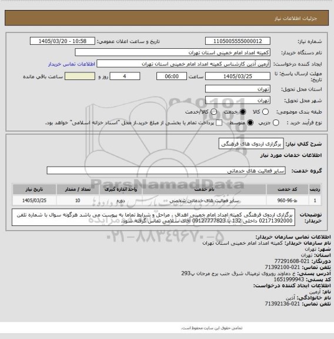Image resolution: width=334 pixels, height=339 pixels.
Task: Select the کالا/خدمت radio button
Action: (213, 112)
